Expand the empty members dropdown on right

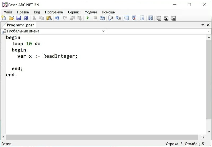coord(209,31)
